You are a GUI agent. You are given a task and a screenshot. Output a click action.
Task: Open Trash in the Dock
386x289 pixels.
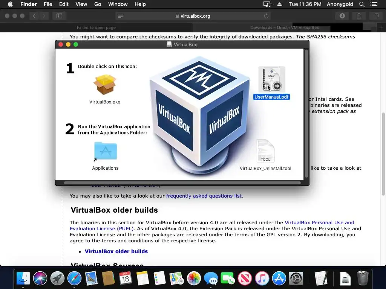click(363, 278)
